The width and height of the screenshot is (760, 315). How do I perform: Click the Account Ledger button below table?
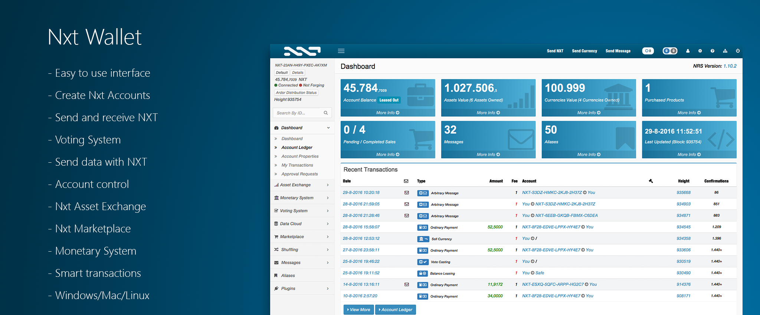click(x=396, y=310)
